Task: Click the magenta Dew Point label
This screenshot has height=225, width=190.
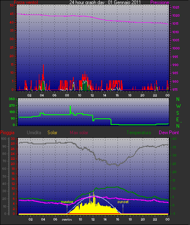Action: [x=169, y=133]
